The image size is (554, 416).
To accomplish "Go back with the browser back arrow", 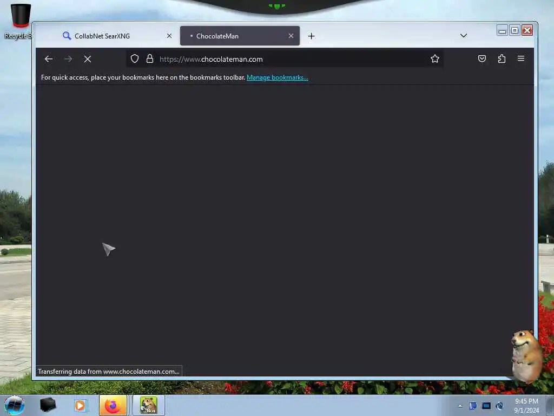I will coord(49,59).
